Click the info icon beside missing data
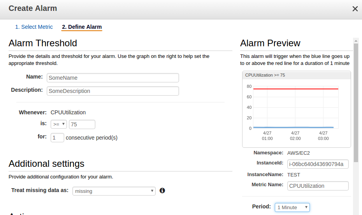This screenshot has width=362, height=215. point(162,191)
